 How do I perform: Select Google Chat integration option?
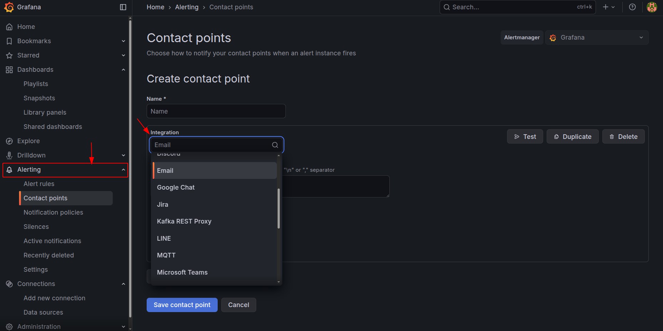176,187
